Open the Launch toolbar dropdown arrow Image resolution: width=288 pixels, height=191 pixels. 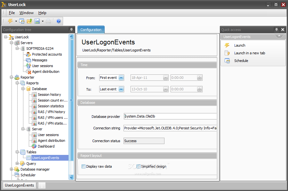pyautogui.click(x=16, y=21)
